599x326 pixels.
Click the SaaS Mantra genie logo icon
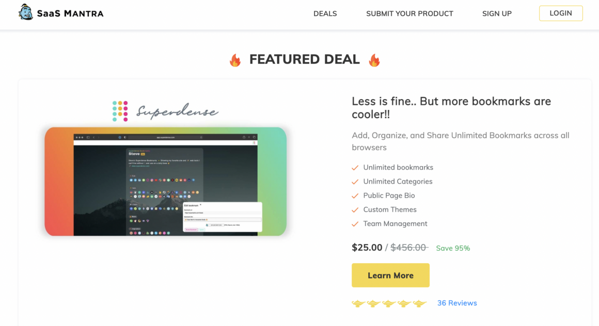click(26, 12)
